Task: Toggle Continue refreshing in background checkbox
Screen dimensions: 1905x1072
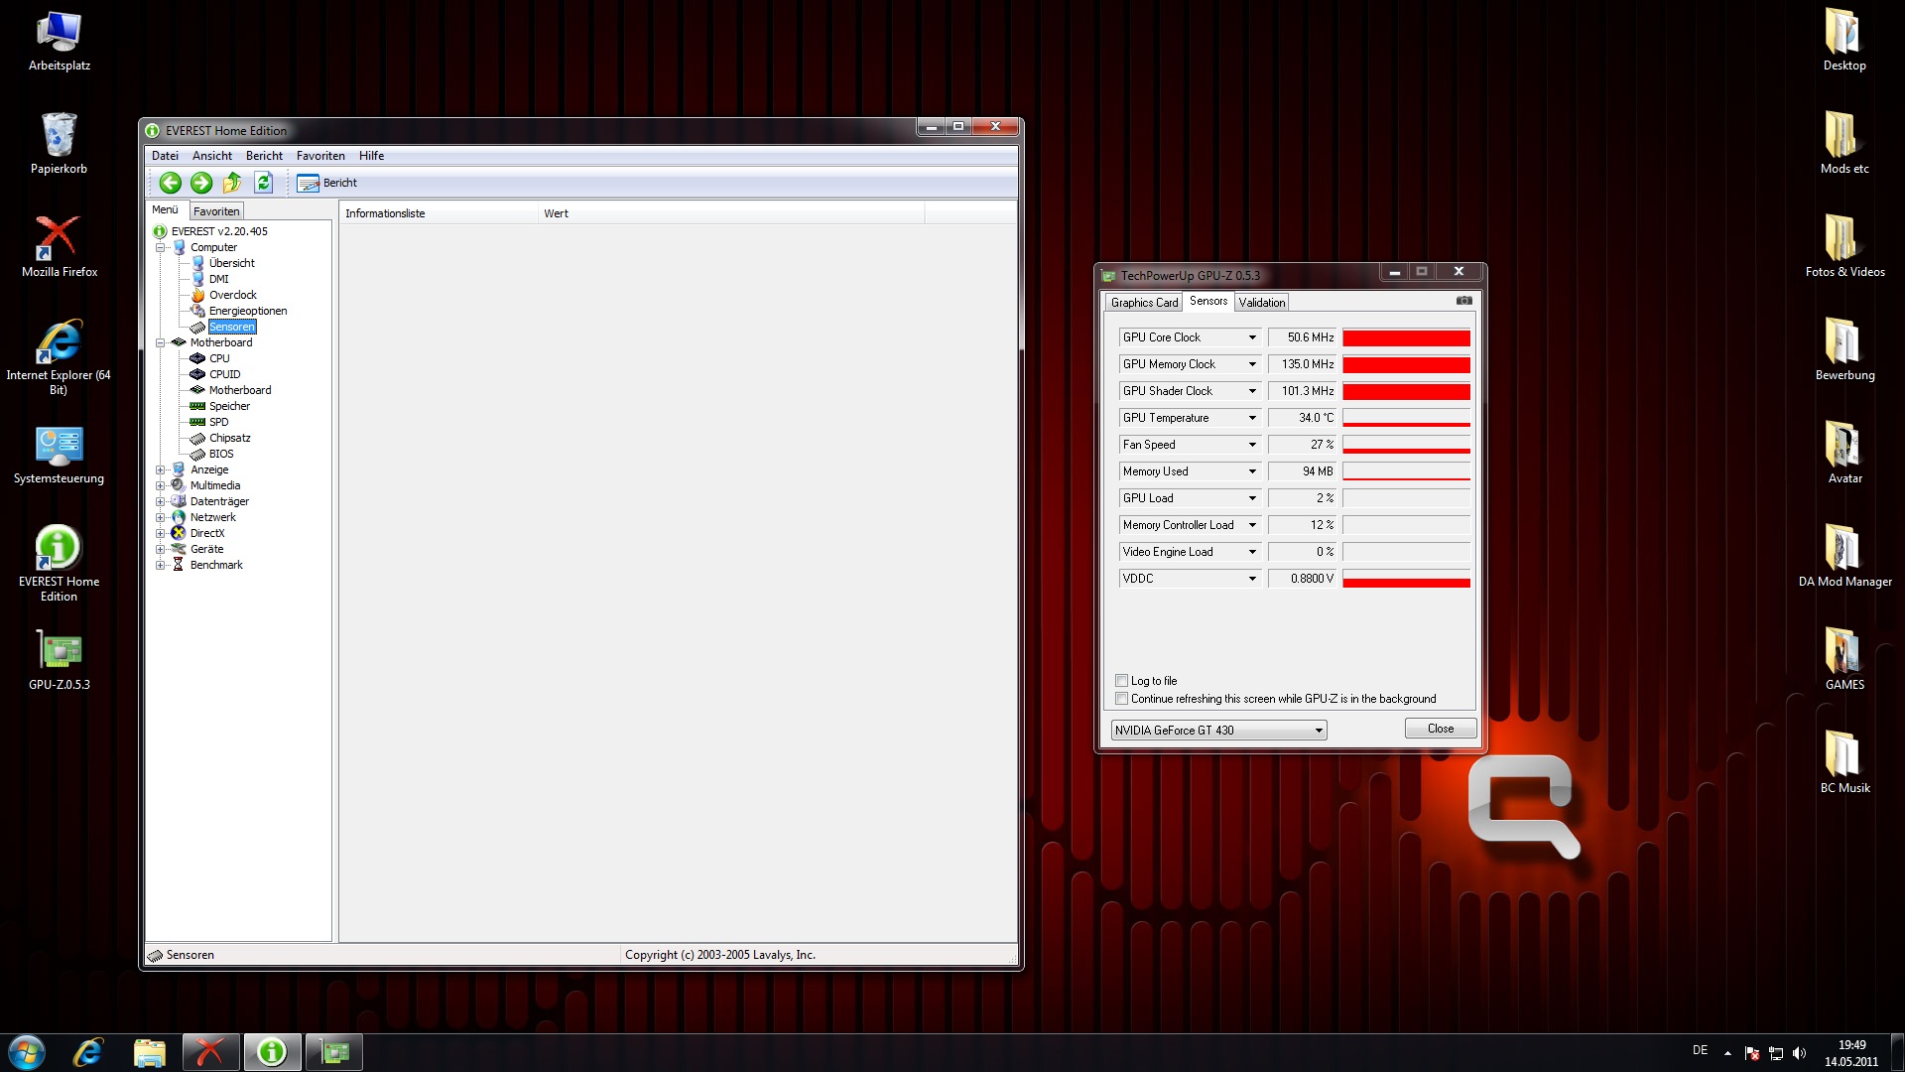Action: pyautogui.click(x=1122, y=699)
